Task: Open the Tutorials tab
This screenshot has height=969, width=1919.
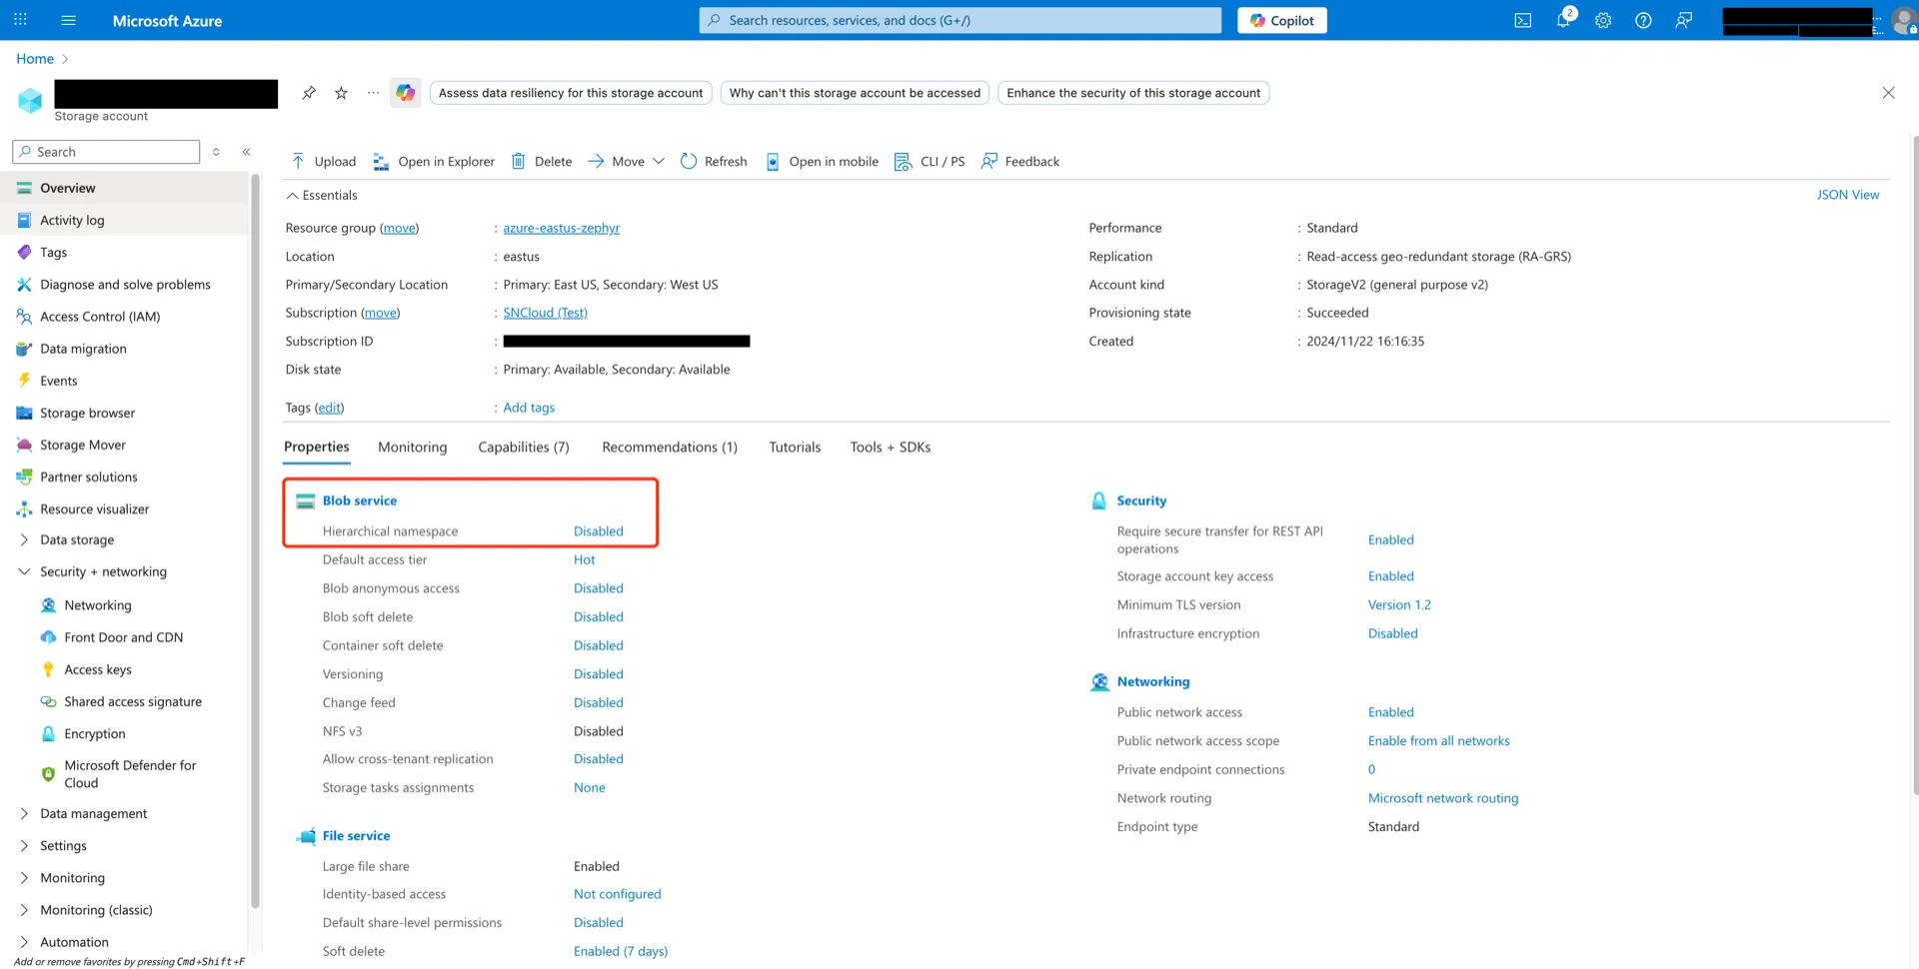Action: (795, 448)
